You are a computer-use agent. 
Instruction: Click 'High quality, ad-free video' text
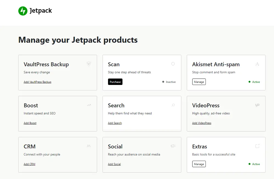(x=211, y=113)
